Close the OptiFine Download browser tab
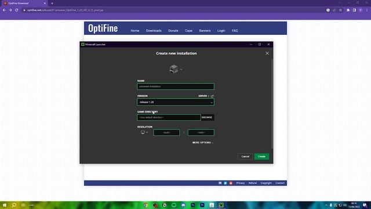The height and width of the screenshot is (209, 371). pyautogui.click(x=45, y=3)
